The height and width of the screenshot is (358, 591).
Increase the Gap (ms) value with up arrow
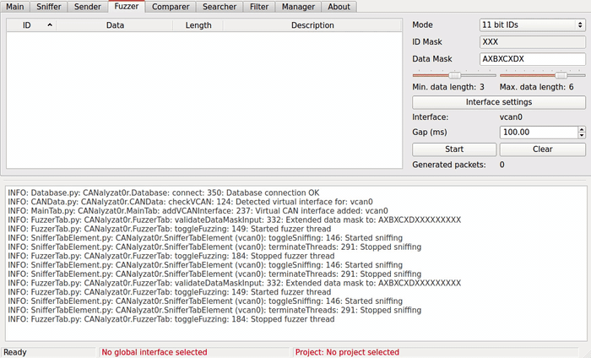[582, 129]
